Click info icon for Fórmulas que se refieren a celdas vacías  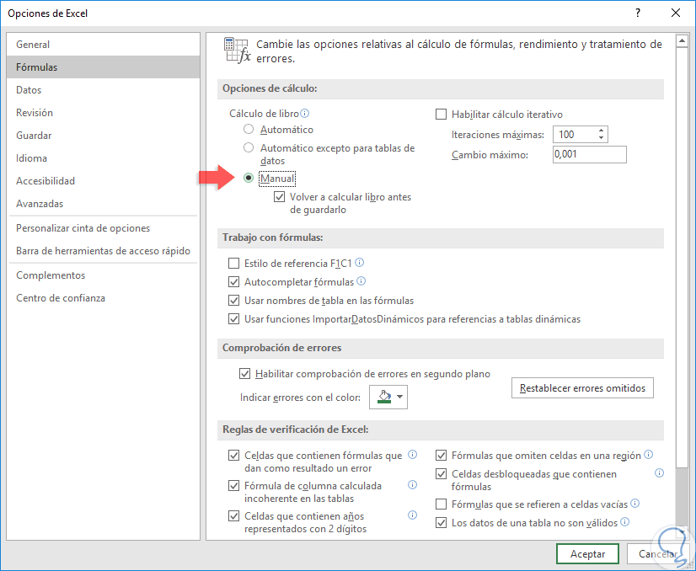coord(635,503)
